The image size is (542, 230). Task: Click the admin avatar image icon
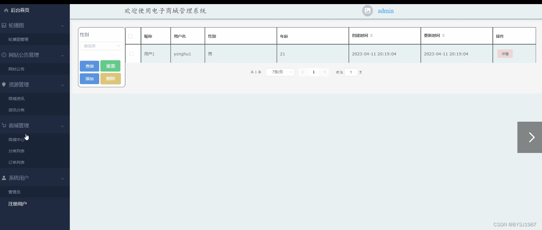(x=367, y=11)
